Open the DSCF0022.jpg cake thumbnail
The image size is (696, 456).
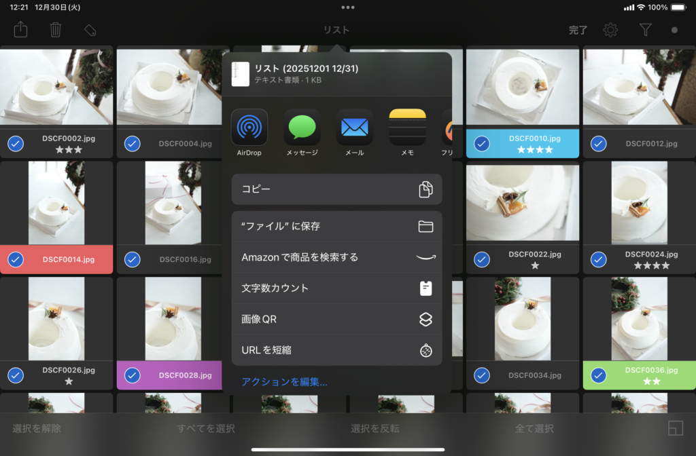click(522, 203)
